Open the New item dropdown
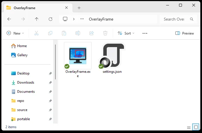Viewport: 202px width, 133px height. pos(15,33)
